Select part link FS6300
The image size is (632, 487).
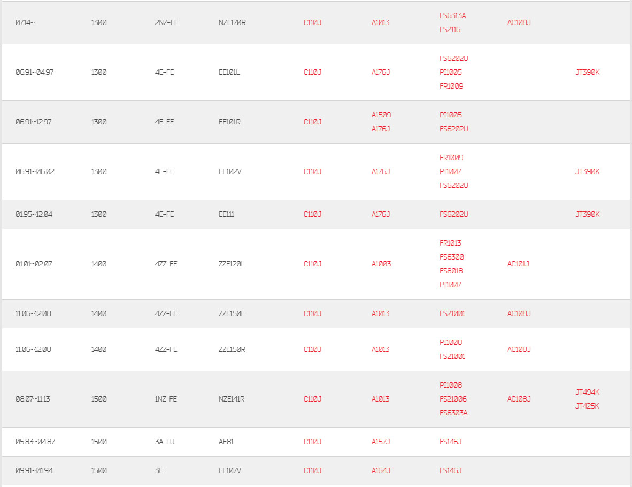point(451,257)
